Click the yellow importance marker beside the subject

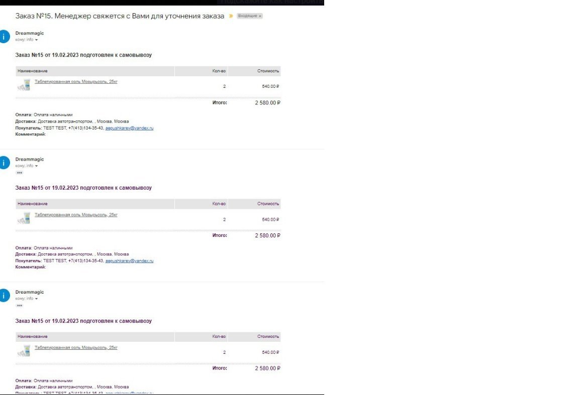coord(231,16)
